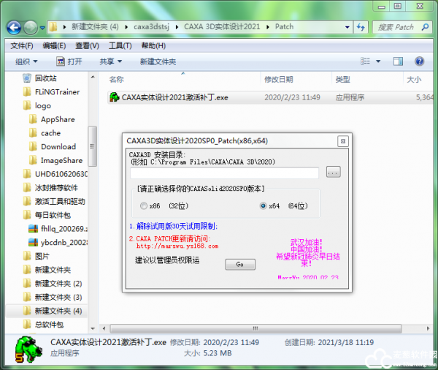
Task: Expand address bar history dropdown arrow
Action: (x=347, y=27)
